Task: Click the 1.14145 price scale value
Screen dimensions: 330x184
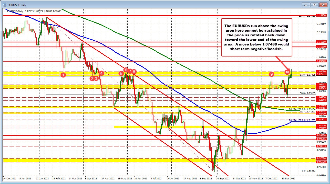Action: pos(321,24)
